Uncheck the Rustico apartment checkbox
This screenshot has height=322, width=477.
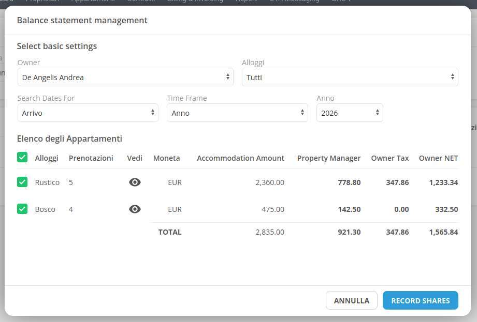coord(22,182)
